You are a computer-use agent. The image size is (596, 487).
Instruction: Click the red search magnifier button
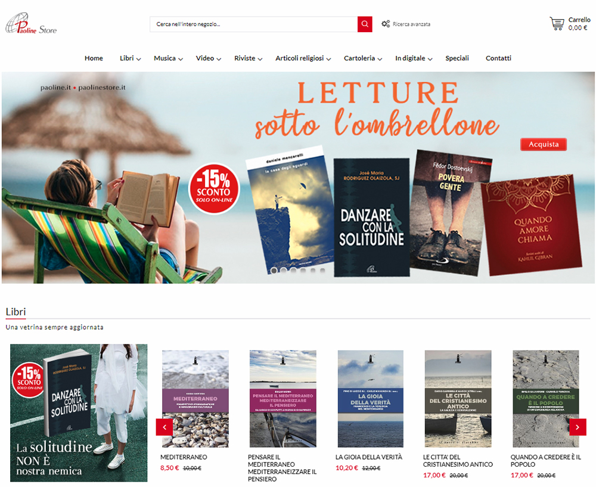(365, 24)
